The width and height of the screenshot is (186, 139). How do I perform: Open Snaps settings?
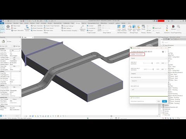[14, 28]
